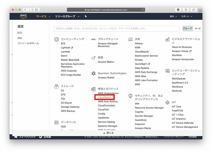The height and width of the screenshot is (152, 212).
Task: Click the 分析 chart category icon
Action: pos(130,39)
